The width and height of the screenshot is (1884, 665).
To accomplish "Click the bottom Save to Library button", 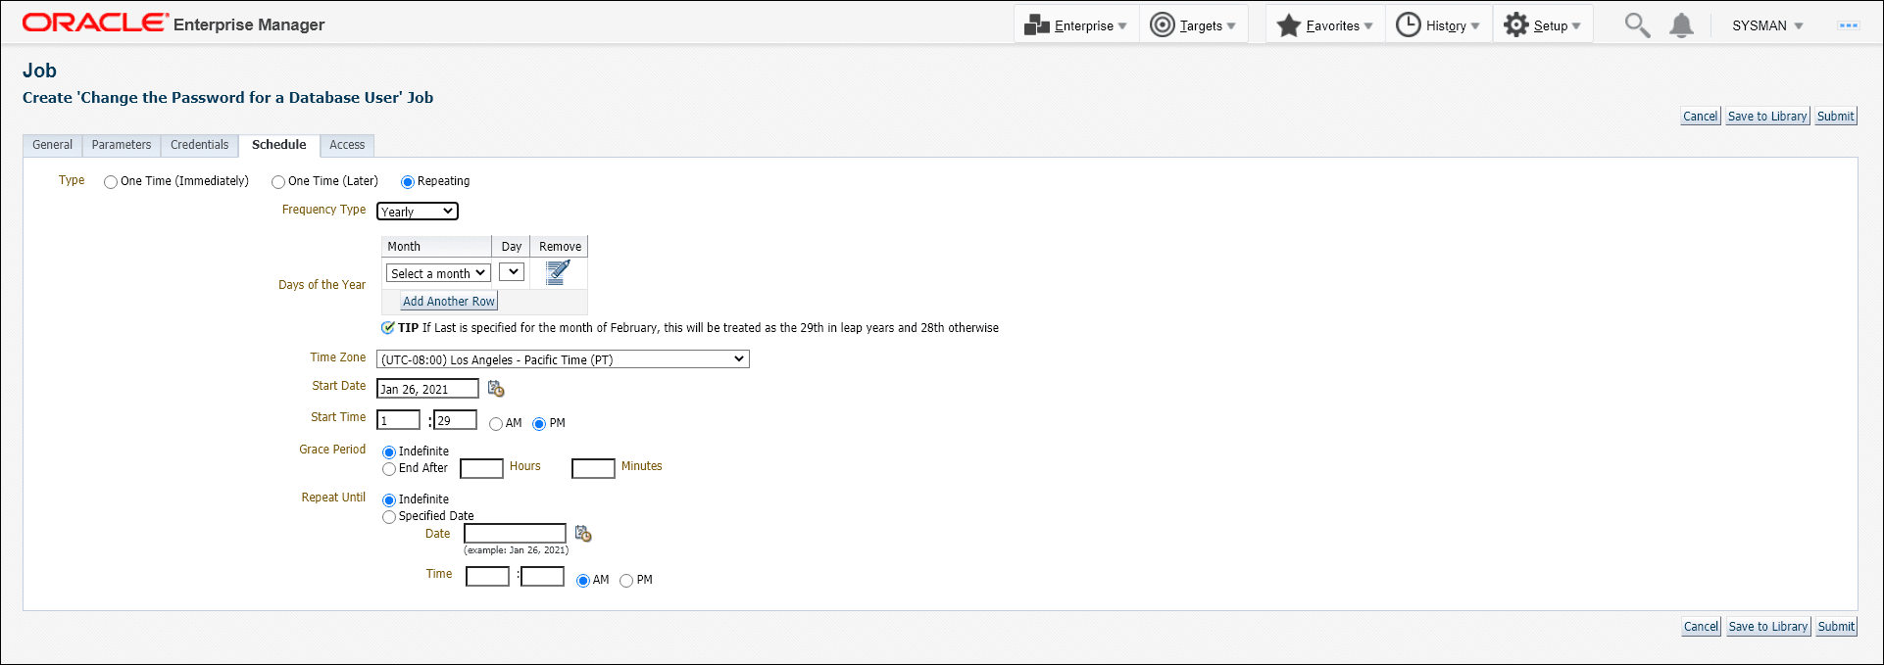I will [1768, 627].
